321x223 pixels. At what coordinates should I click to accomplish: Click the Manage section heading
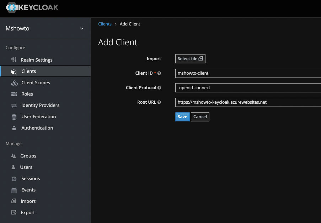click(14, 144)
